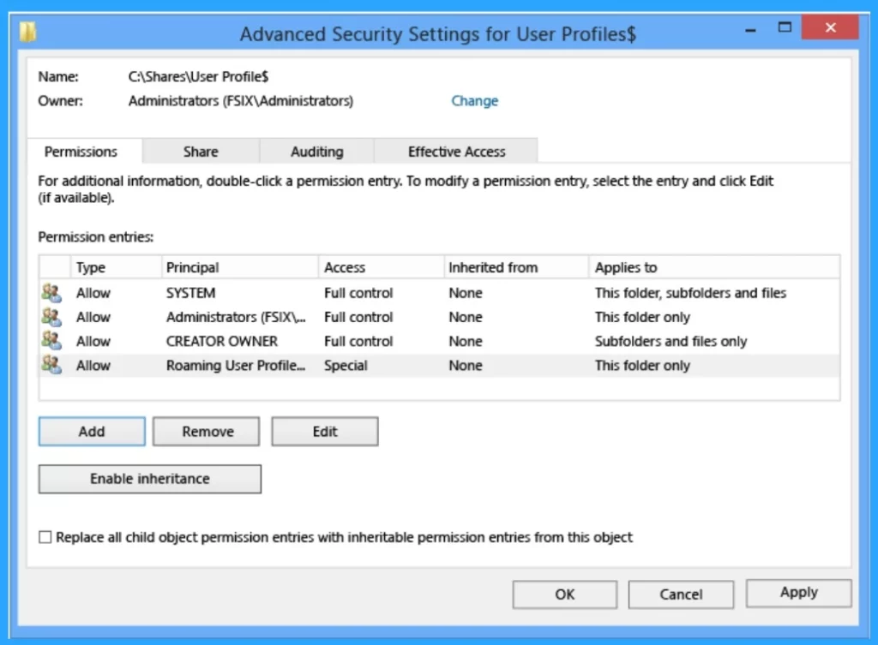Select the Administrators (FSIX\... principal entry
The width and height of the screenshot is (878, 645).
236,317
